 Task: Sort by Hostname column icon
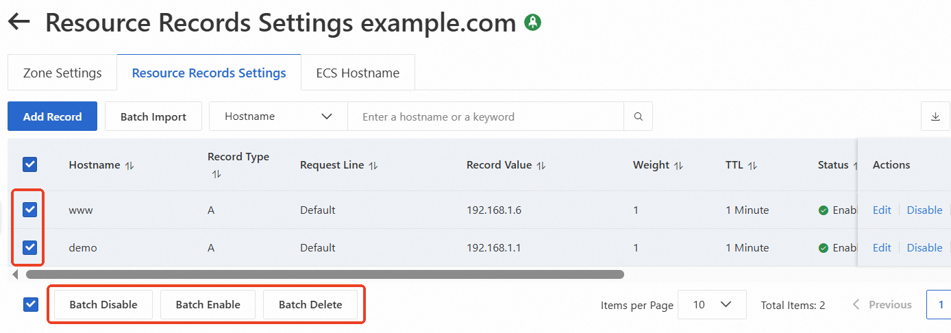[x=129, y=165]
